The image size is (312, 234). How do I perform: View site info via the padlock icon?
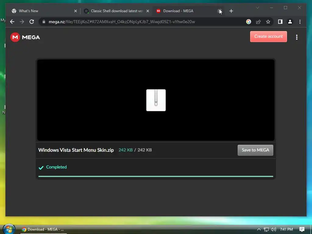[44, 22]
